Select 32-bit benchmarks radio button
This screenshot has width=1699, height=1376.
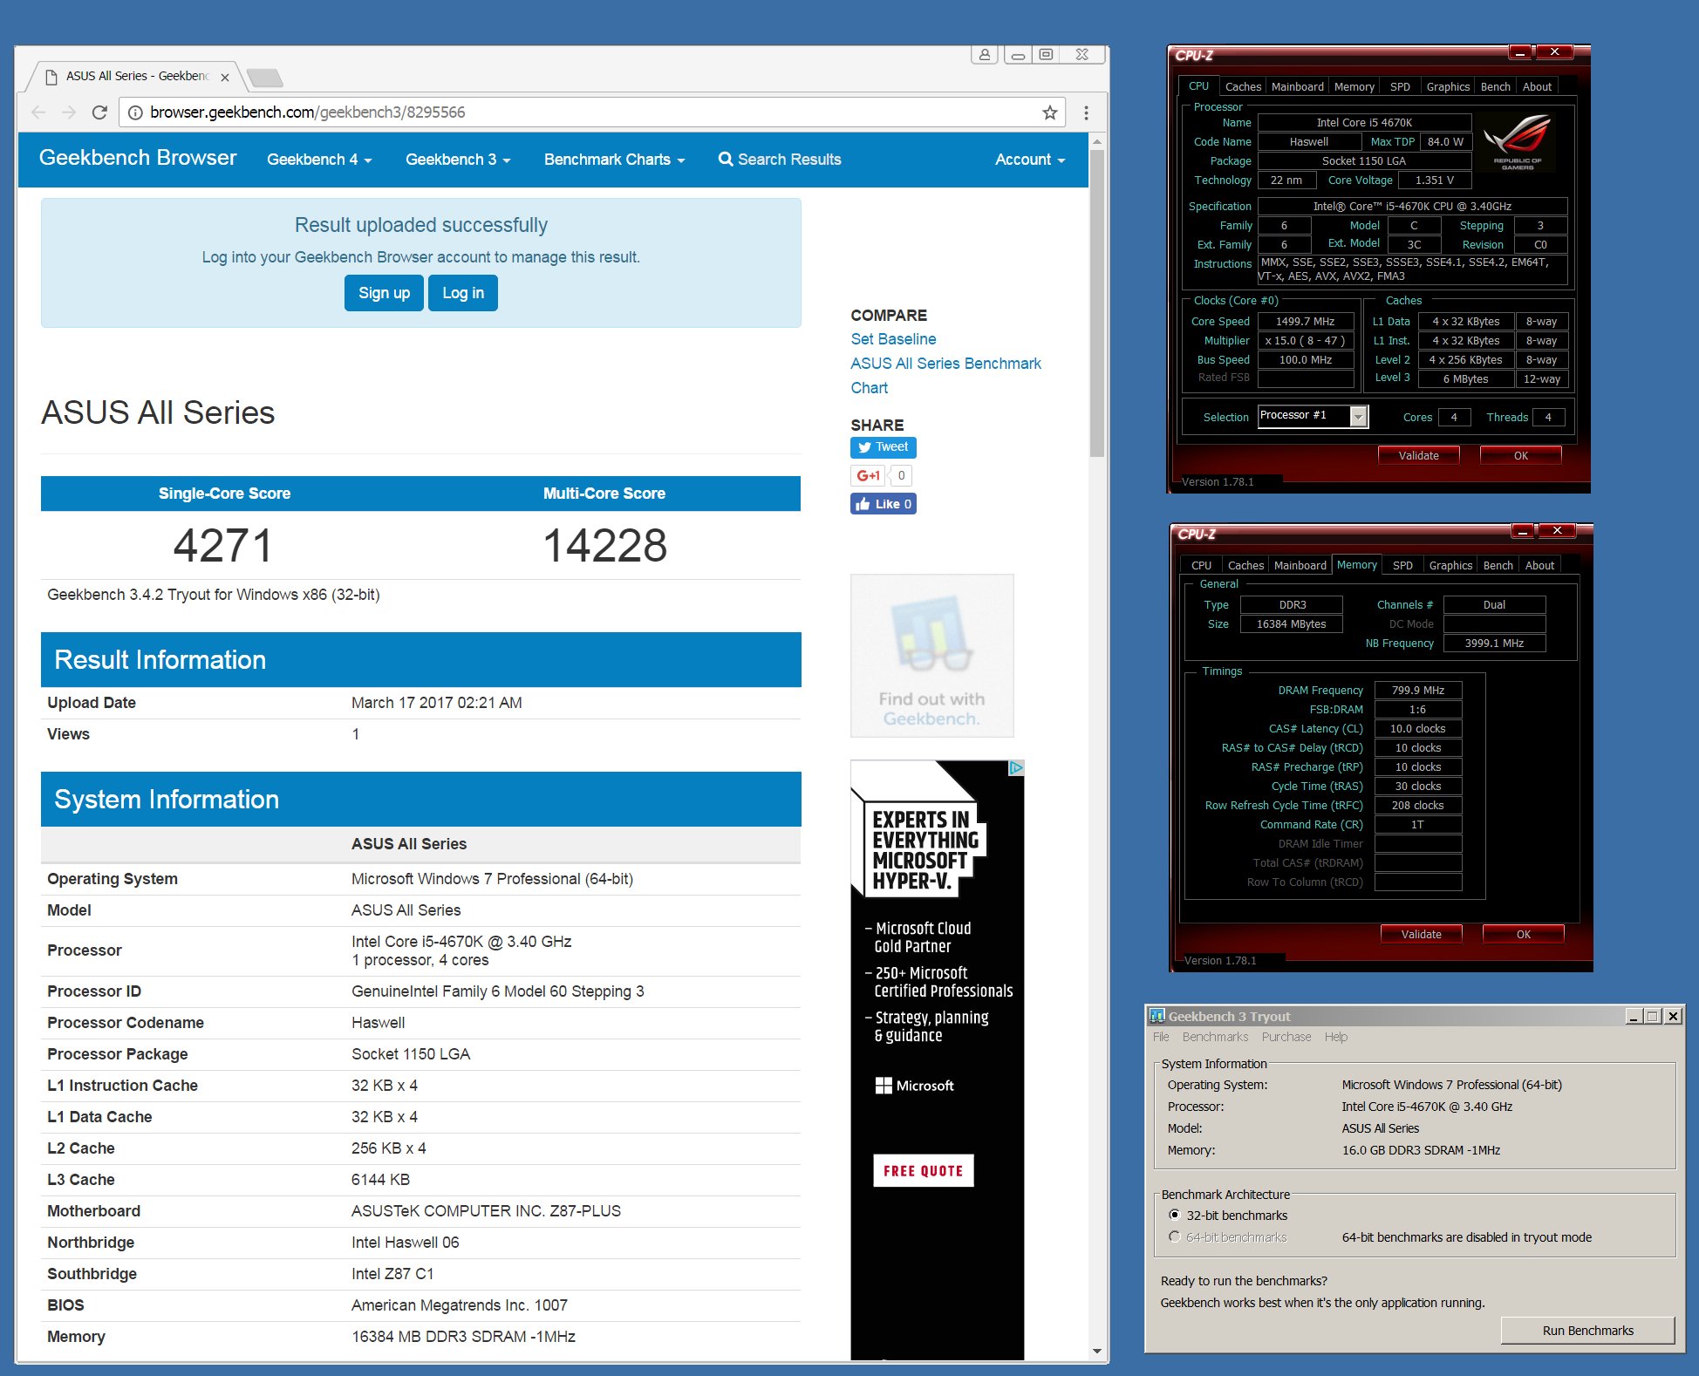1175,1215
